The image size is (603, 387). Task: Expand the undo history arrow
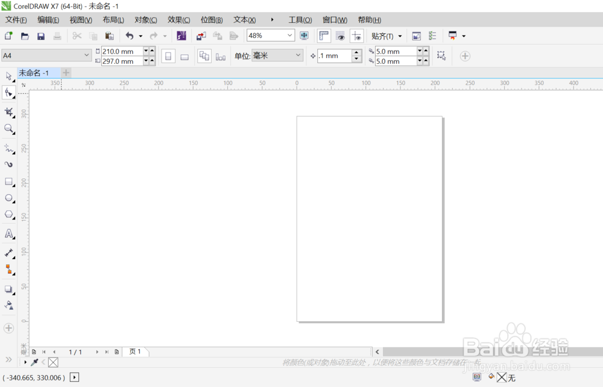coord(140,36)
